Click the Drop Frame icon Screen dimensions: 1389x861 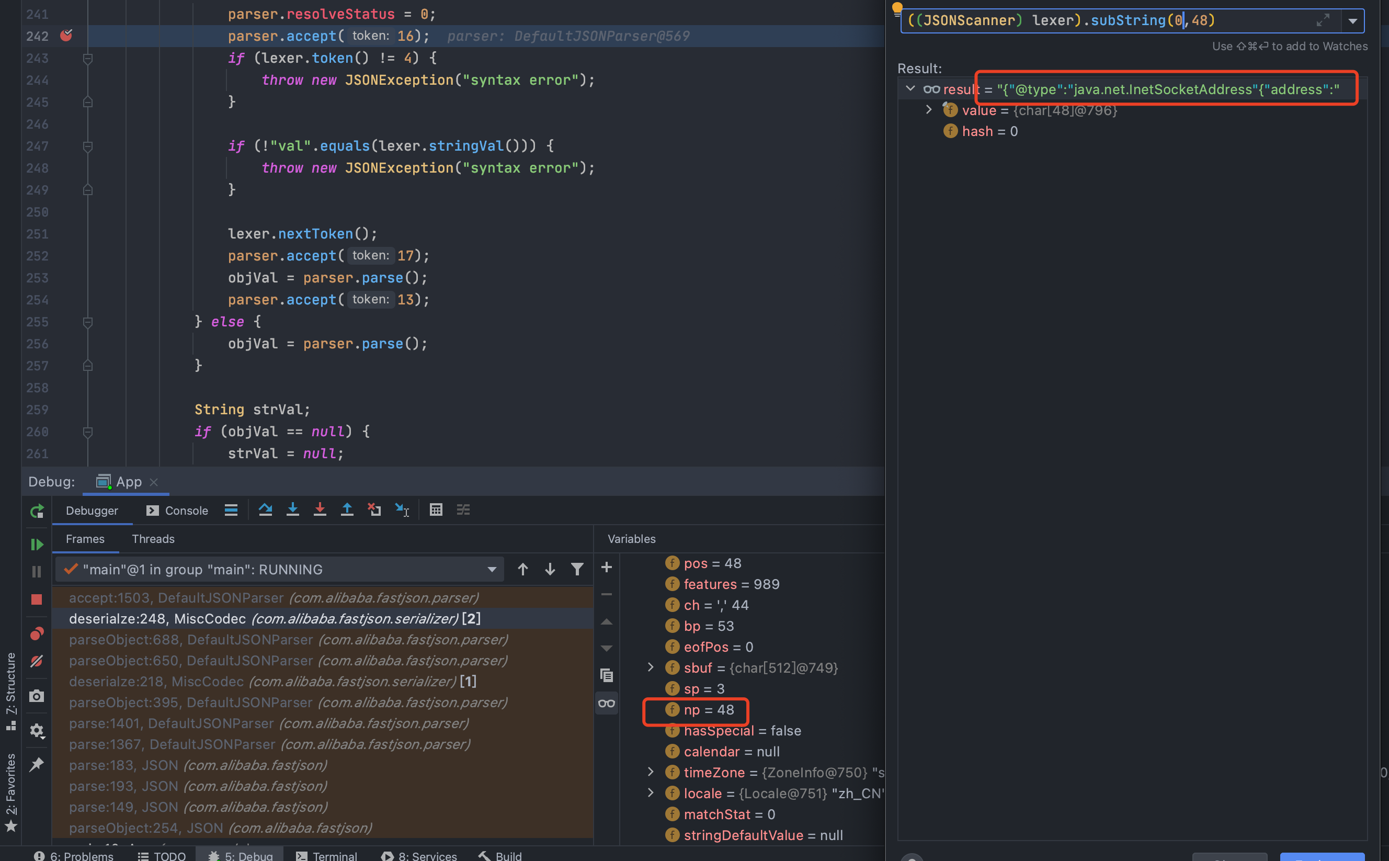[374, 509]
